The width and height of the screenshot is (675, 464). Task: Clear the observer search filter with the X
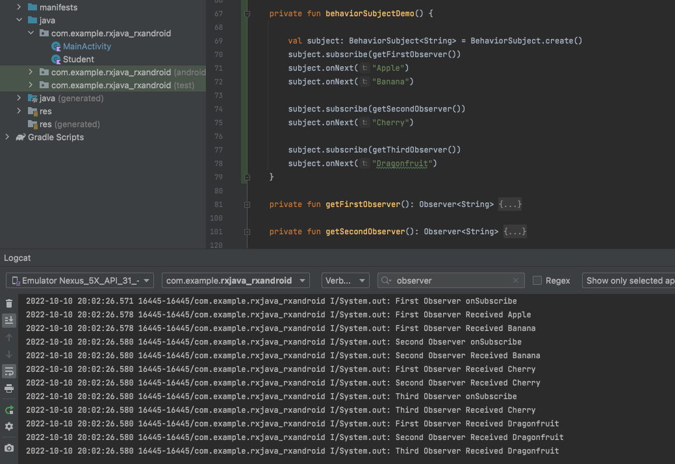point(516,280)
